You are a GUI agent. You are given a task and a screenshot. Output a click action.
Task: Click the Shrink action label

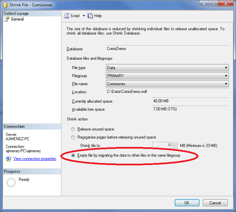point(77,119)
